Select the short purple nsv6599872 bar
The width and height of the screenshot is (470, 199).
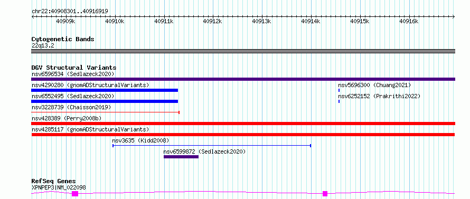(x=181, y=157)
